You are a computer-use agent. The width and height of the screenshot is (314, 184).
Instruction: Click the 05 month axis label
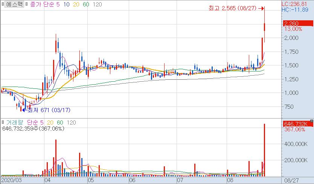pos(91,180)
